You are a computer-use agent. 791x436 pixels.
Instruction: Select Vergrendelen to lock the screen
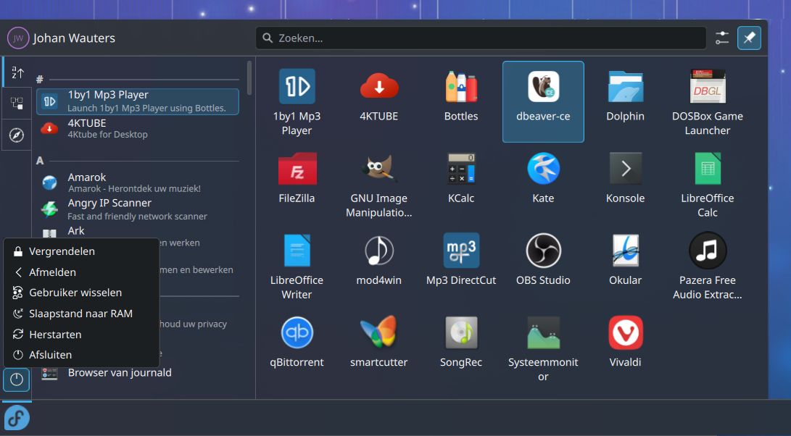click(62, 251)
